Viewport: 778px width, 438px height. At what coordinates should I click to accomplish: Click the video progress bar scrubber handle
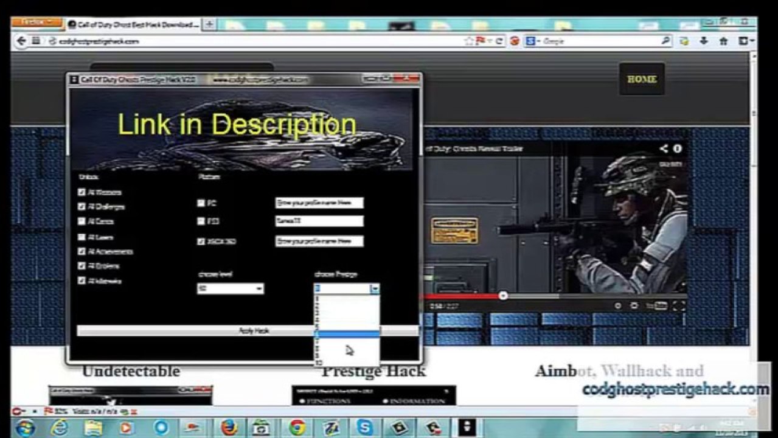(x=503, y=296)
